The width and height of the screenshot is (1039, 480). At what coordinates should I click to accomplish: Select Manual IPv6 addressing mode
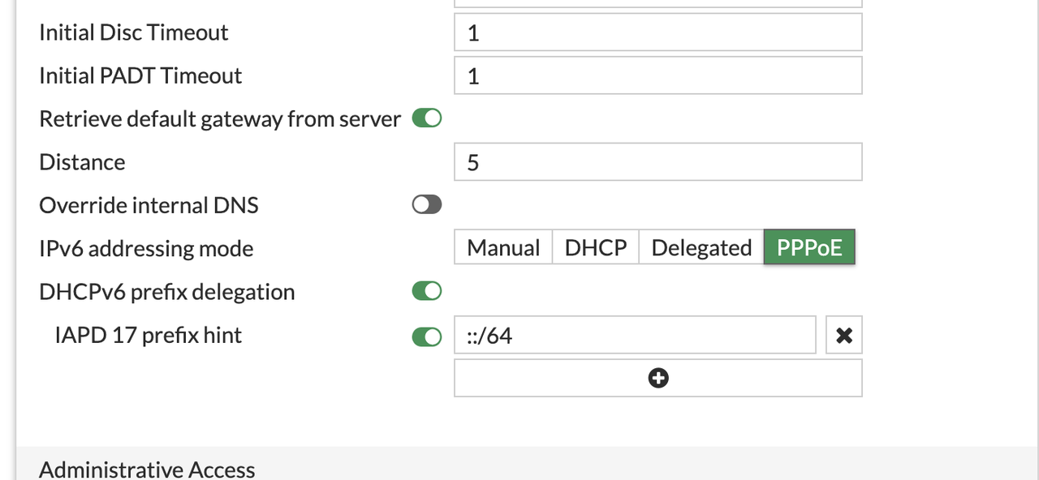pos(503,248)
